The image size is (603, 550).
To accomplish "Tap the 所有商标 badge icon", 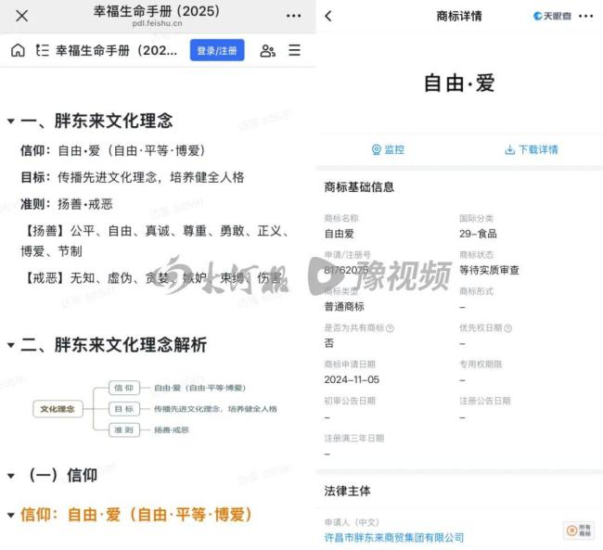I will 579,531.
